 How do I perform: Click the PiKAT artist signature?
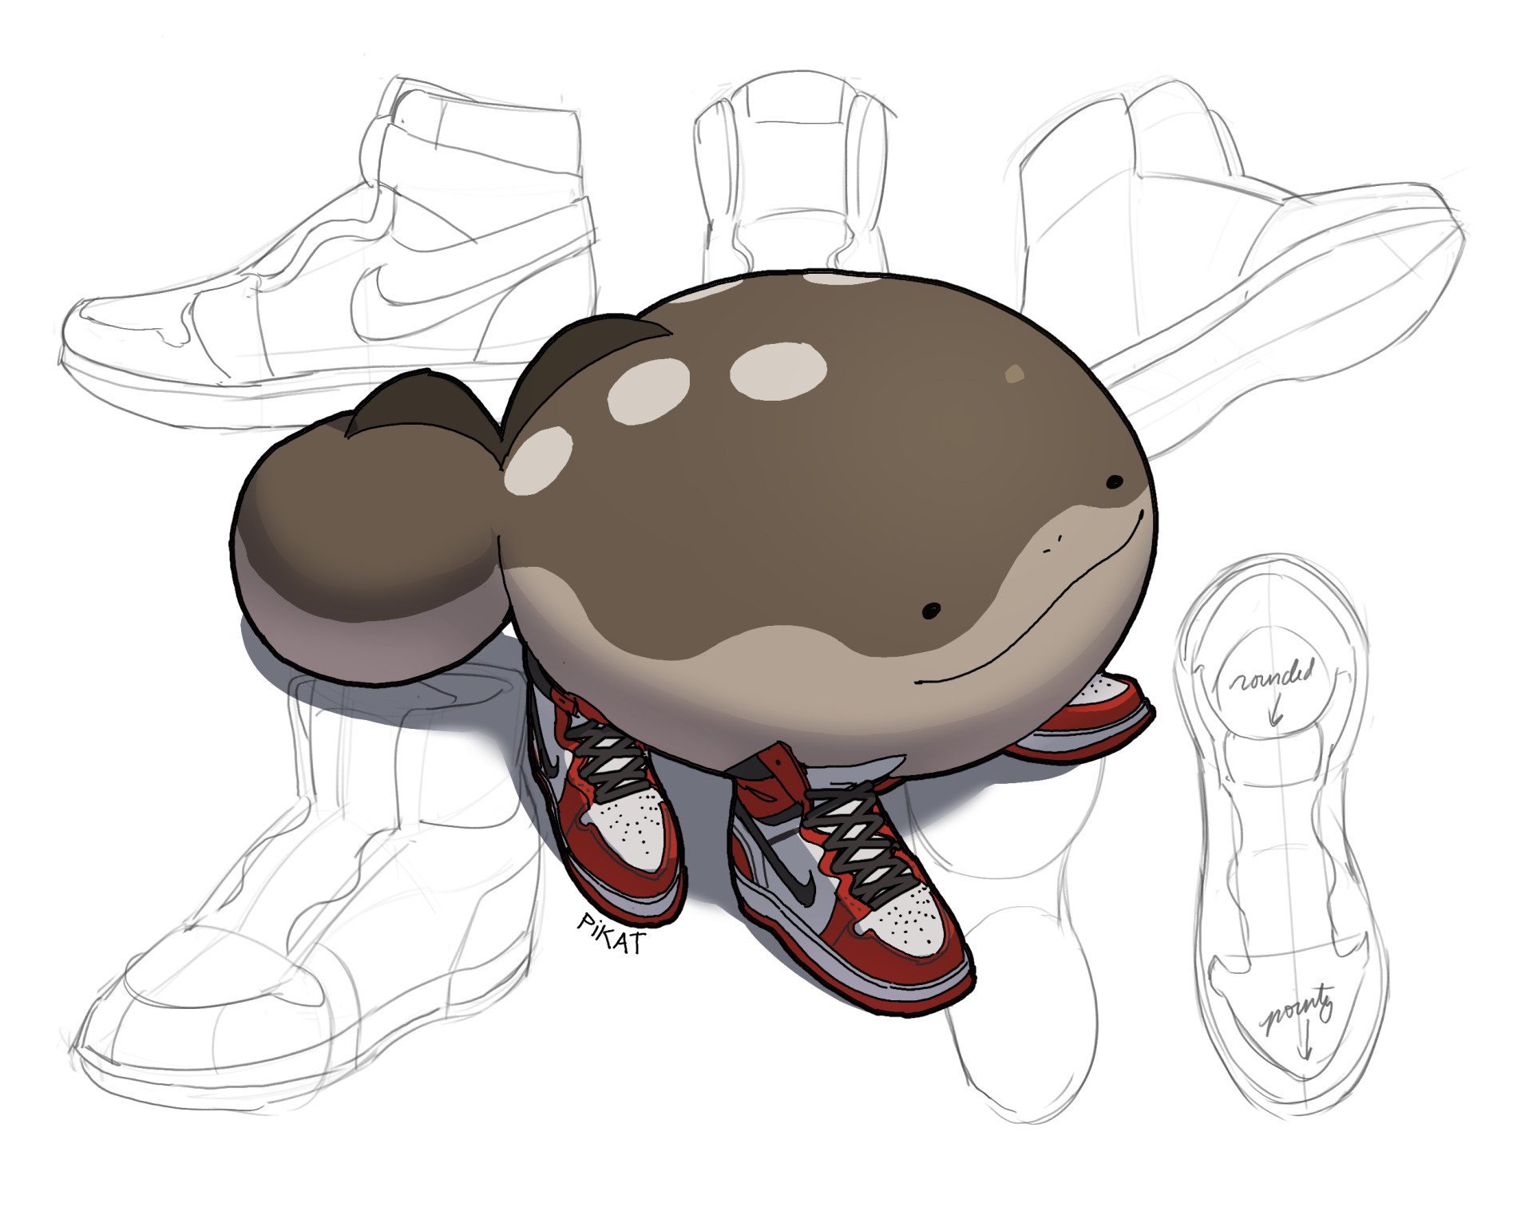611,934
